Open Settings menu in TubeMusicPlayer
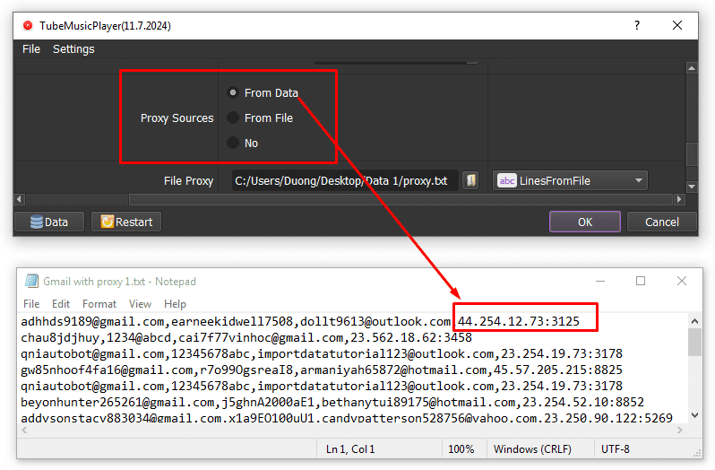This screenshot has width=715, height=470. (x=73, y=48)
